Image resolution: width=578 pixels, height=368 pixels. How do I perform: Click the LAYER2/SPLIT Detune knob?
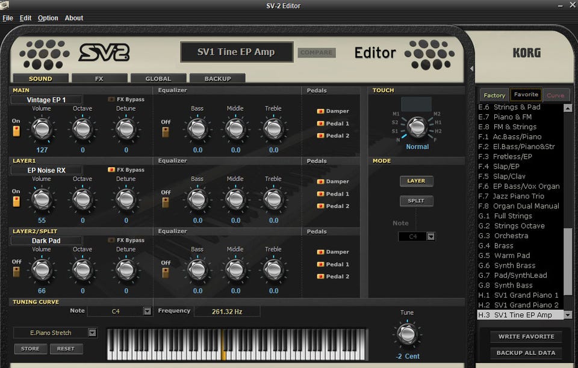(x=126, y=270)
